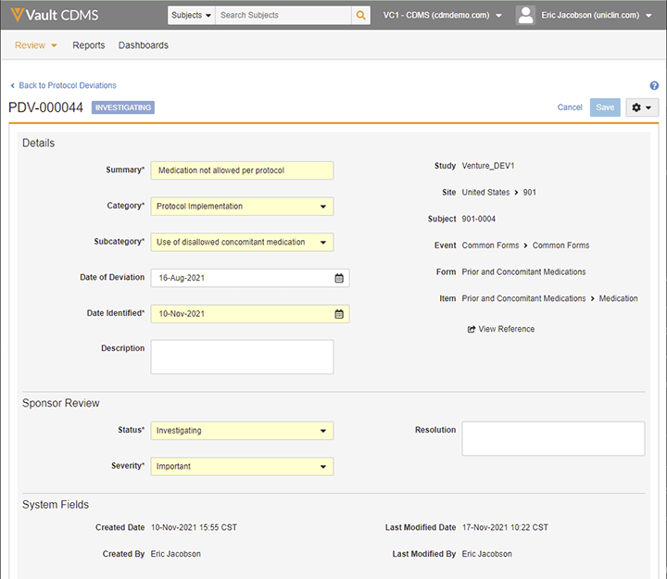This screenshot has height=579, width=667.
Task: Expand the Subcategory dropdown
Action: tap(242, 243)
